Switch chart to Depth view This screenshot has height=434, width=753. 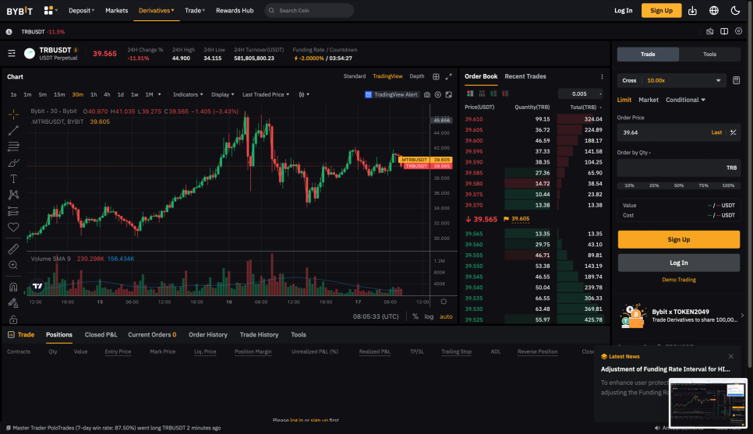(417, 76)
